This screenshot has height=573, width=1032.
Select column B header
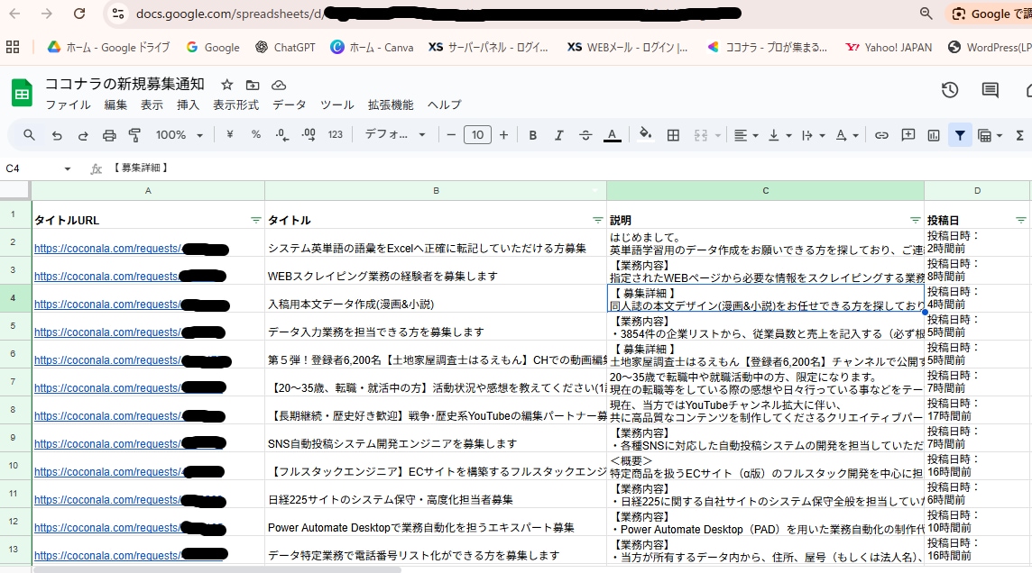pos(436,191)
